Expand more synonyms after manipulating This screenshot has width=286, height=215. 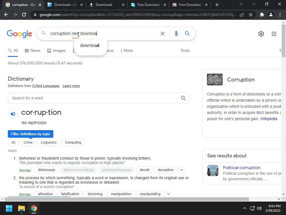(168, 194)
